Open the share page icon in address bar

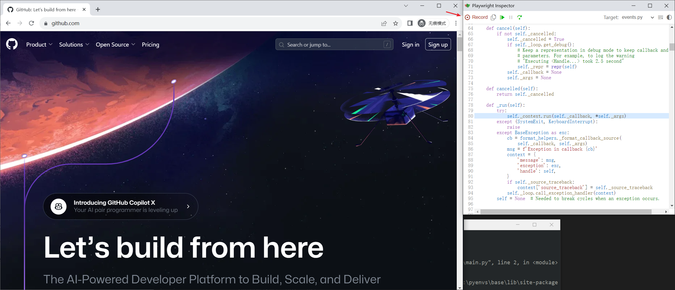[x=384, y=23]
